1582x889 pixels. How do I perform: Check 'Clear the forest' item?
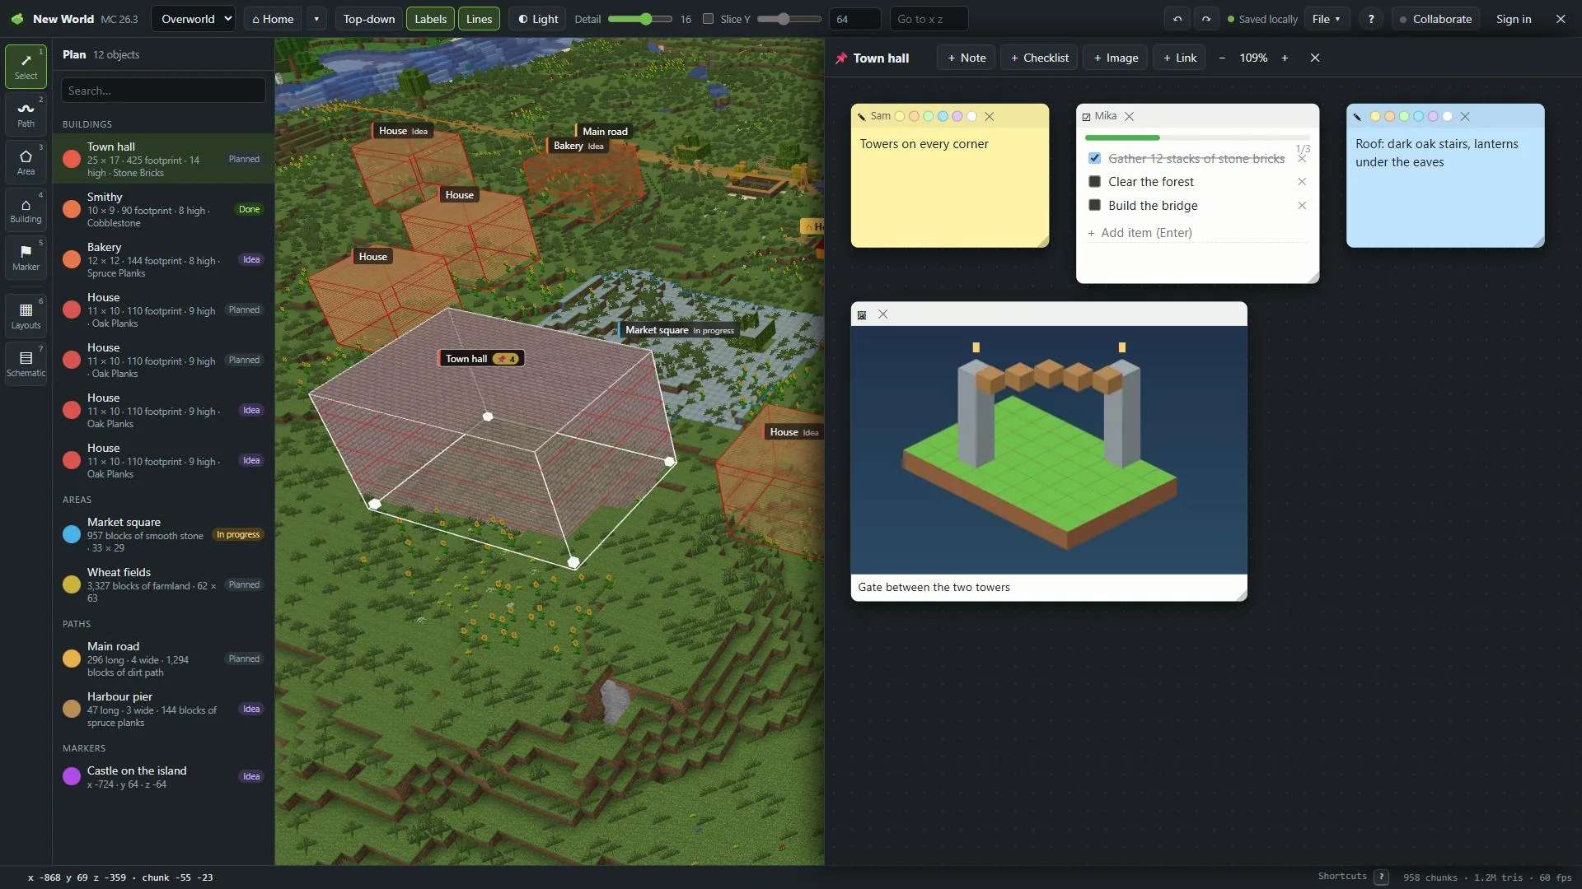(x=1095, y=182)
